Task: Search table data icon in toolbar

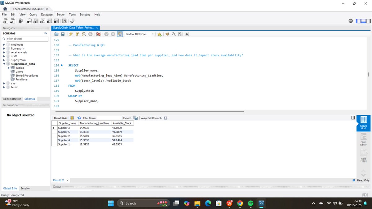Action: pyautogui.click(x=64, y=21)
